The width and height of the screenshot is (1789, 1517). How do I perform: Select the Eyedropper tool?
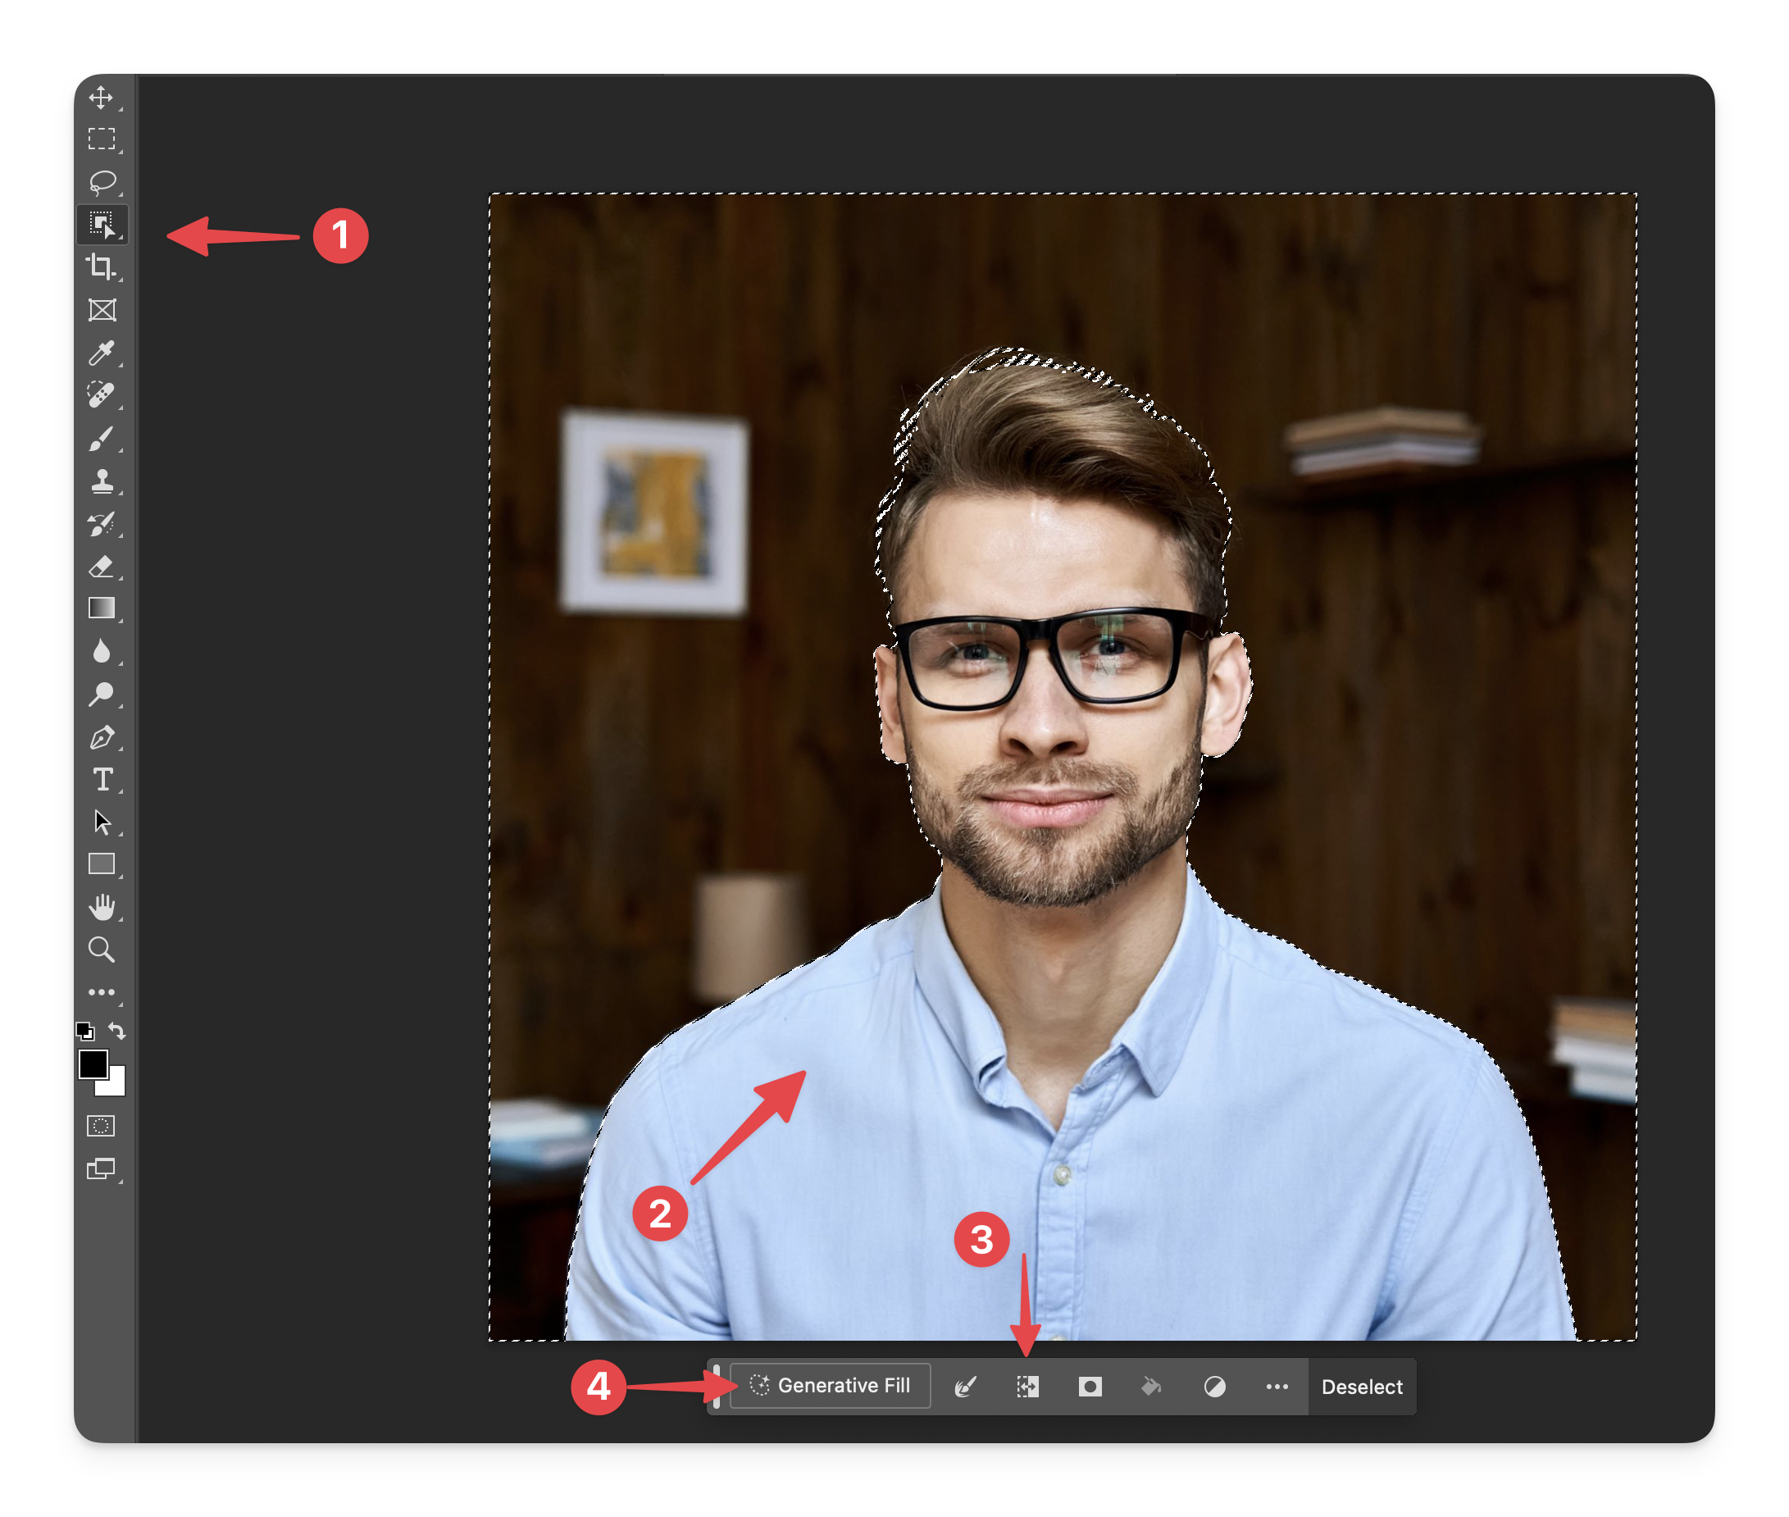(x=102, y=353)
